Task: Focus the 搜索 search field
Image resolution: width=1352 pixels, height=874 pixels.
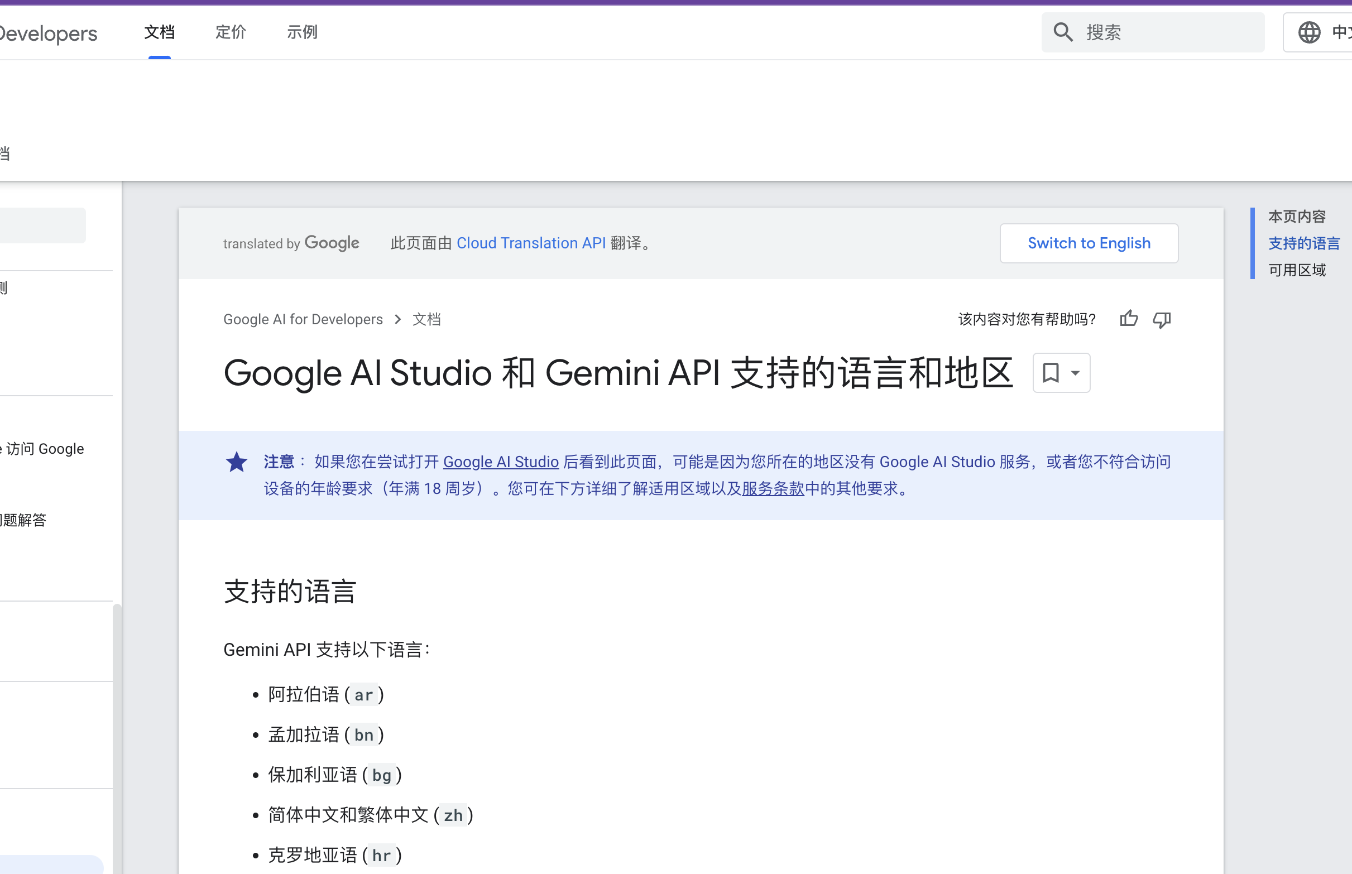Action: pyautogui.click(x=1153, y=32)
